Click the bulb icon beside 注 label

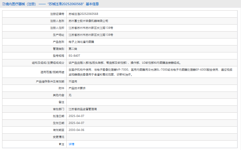[x=60, y=144]
